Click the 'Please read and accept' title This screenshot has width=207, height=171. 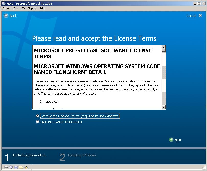coord(94,38)
